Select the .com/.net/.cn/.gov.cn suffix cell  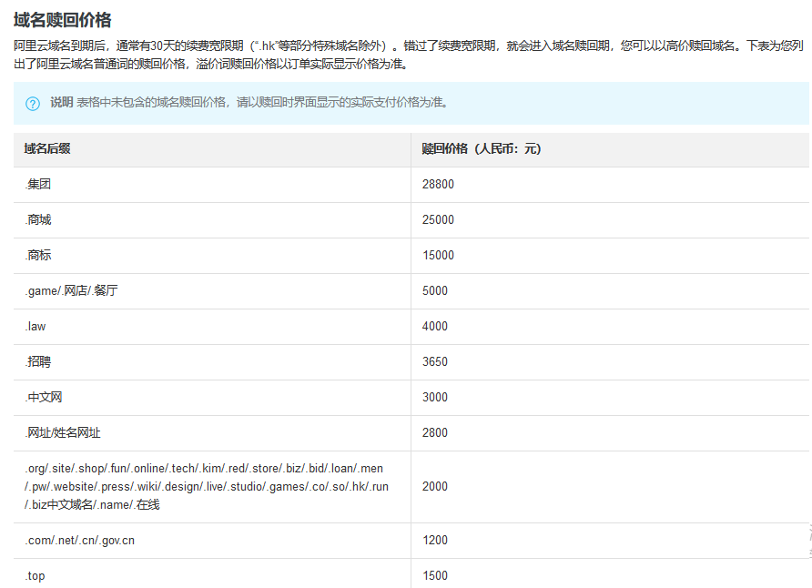(x=212, y=541)
